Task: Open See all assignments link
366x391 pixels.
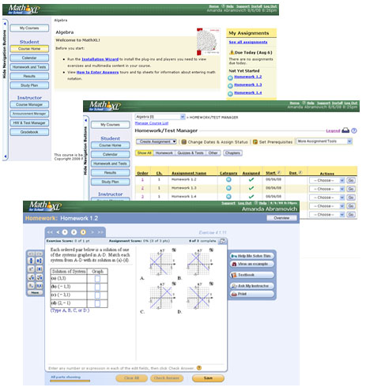Action: tap(248, 42)
